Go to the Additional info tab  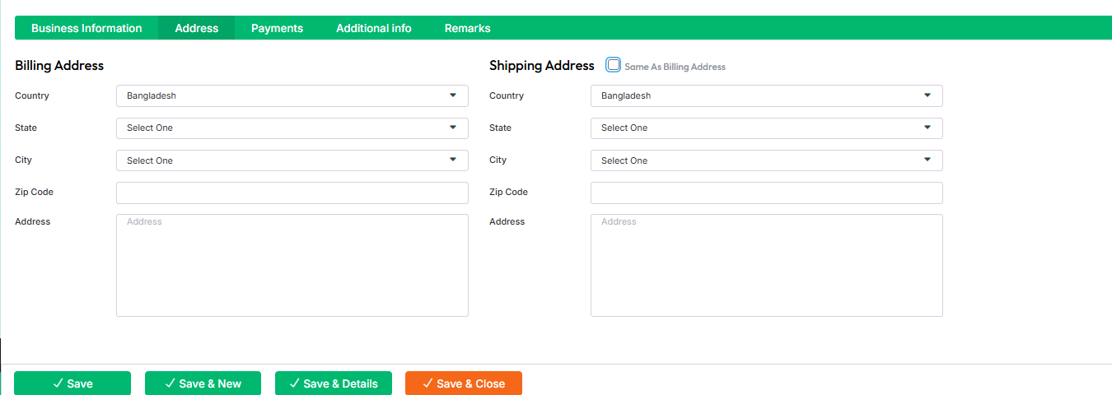tap(374, 28)
